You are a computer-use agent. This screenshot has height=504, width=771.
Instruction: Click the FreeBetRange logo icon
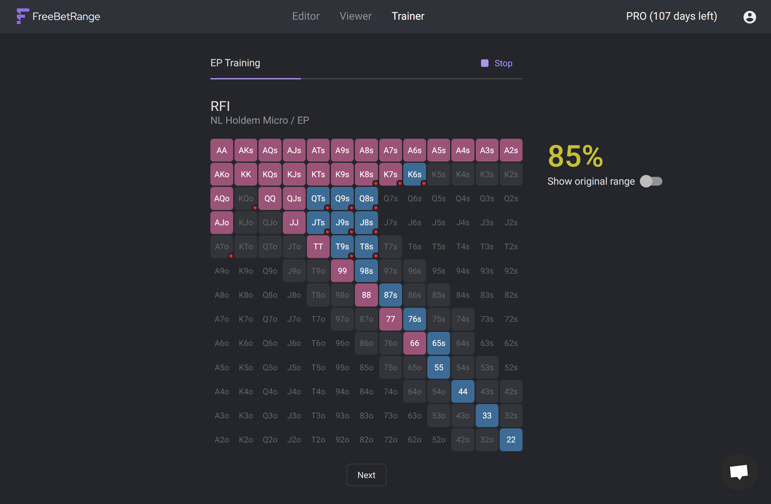pyautogui.click(x=22, y=16)
